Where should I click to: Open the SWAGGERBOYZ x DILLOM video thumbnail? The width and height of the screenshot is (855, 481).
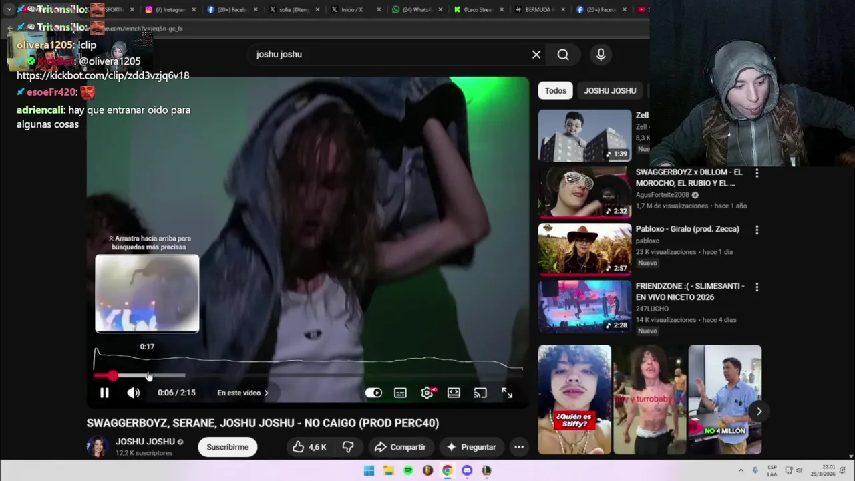click(x=584, y=192)
